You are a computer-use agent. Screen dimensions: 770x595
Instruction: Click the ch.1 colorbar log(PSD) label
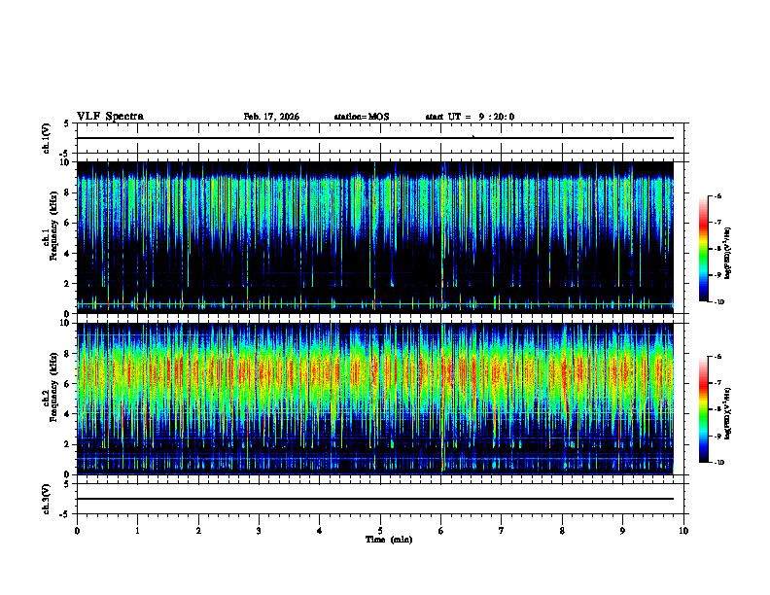point(727,253)
